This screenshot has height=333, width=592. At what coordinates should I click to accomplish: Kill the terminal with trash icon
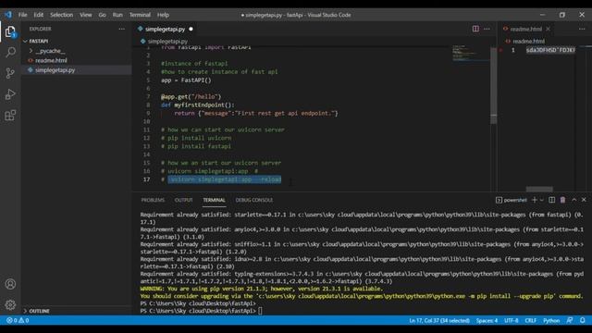563,200
